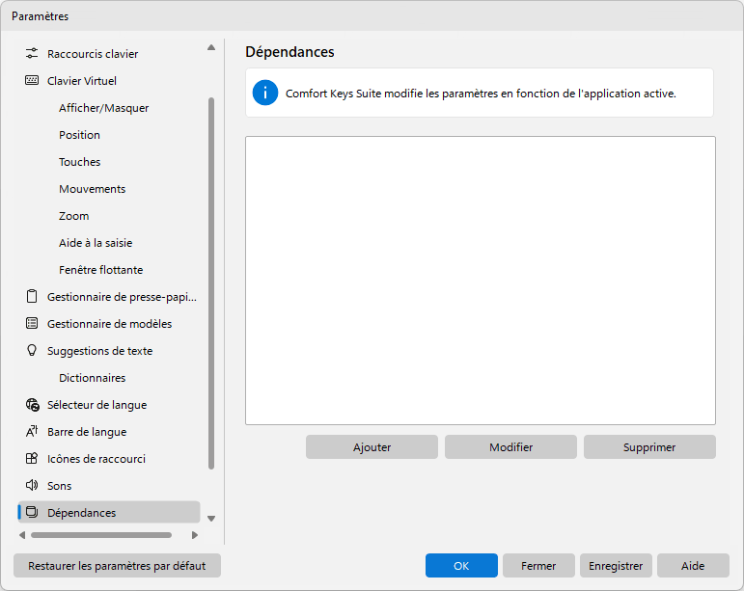Screen dimensions: 744x591
Task: Click the Dépendances windows icon
Action: (32, 512)
